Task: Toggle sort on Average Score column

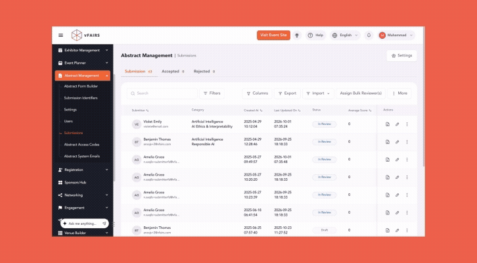Action: click(359, 110)
